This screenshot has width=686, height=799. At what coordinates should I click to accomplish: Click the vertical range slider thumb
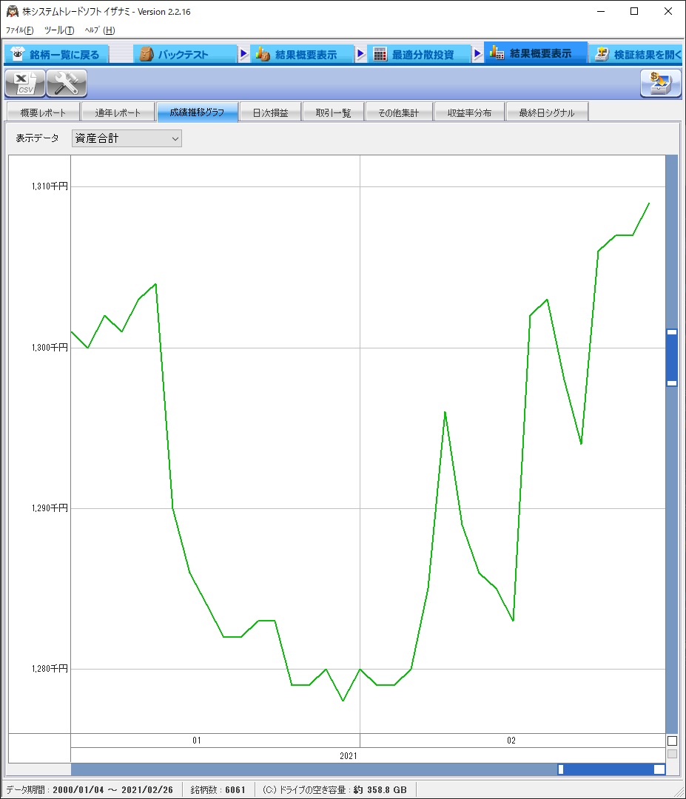[672, 358]
